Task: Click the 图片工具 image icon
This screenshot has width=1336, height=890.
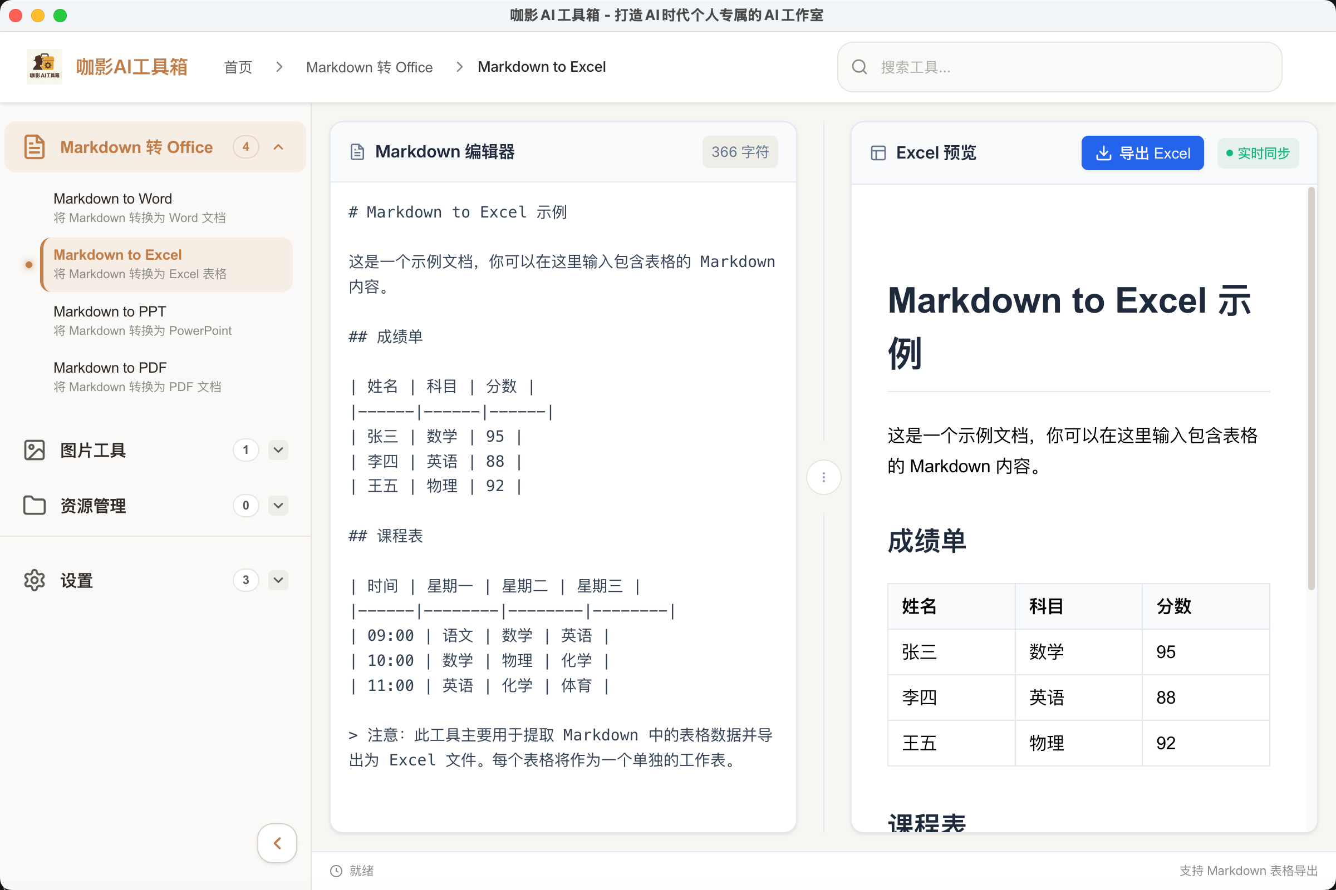Action: [x=34, y=450]
